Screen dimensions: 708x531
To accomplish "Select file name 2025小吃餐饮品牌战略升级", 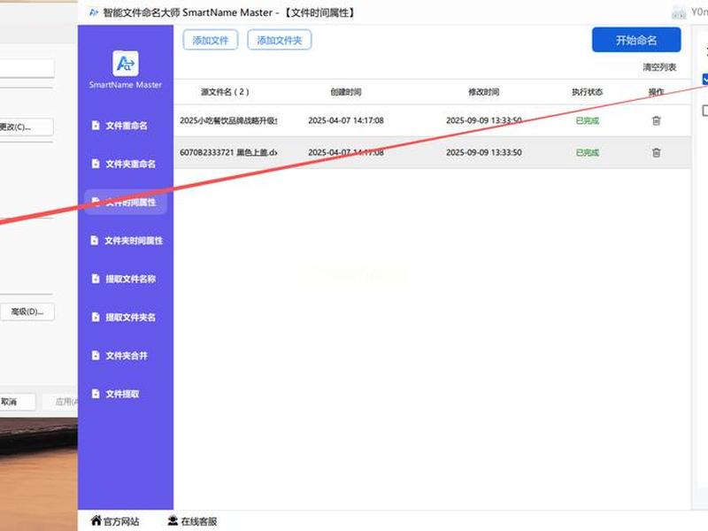I will 228,120.
